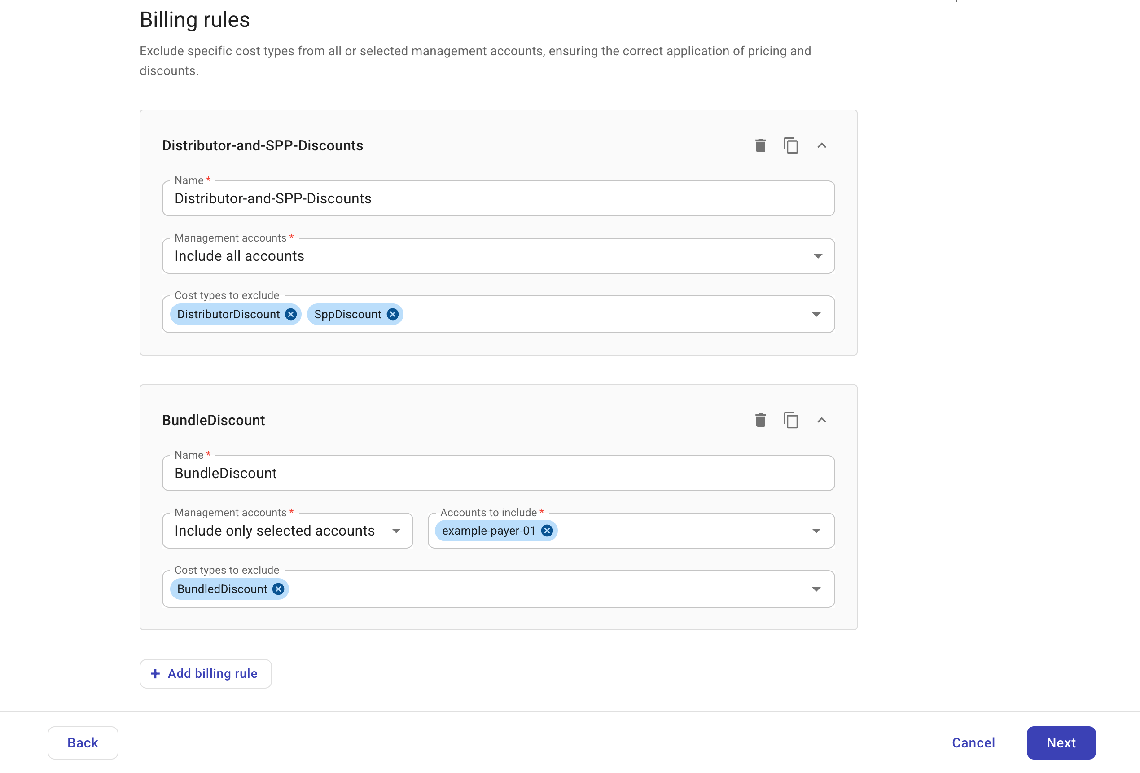The height and width of the screenshot is (773, 1140).
Task: Open the Include only selected accounts dropdown
Action: [x=396, y=530]
